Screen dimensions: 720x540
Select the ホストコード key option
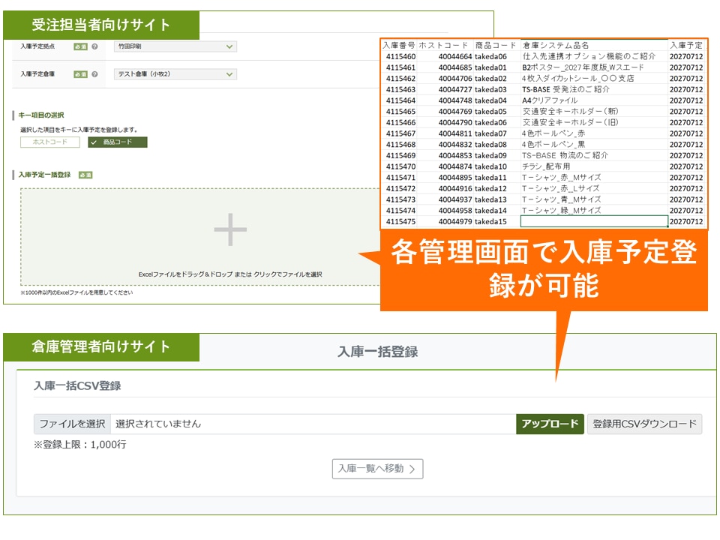[x=49, y=142]
